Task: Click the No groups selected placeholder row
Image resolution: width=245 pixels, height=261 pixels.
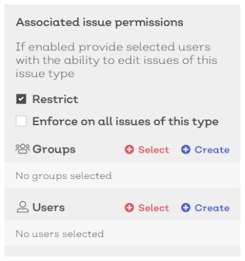Action: point(122,176)
